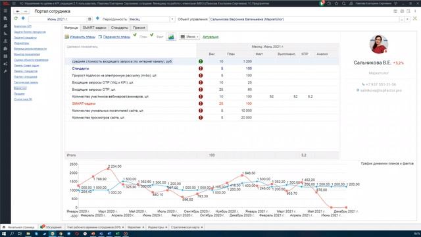Go back with the left arrow button
This screenshot has height=237, width=421.
click(x=18, y=11)
